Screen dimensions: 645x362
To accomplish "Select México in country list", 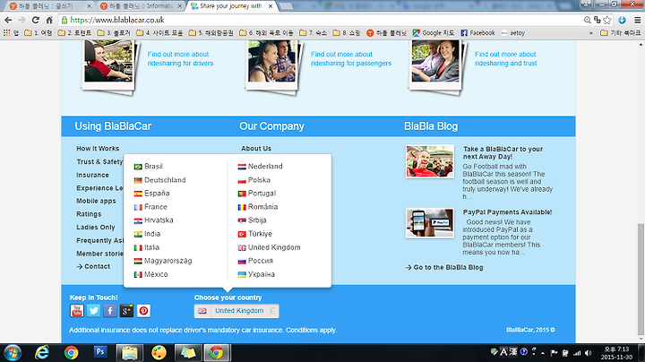I will [x=151, y=274].
